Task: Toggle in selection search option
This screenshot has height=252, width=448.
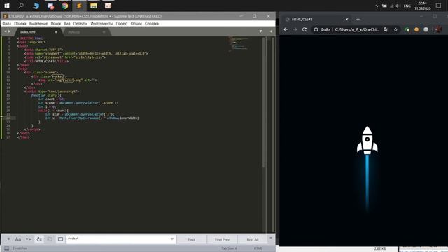Action: (50, 239)
